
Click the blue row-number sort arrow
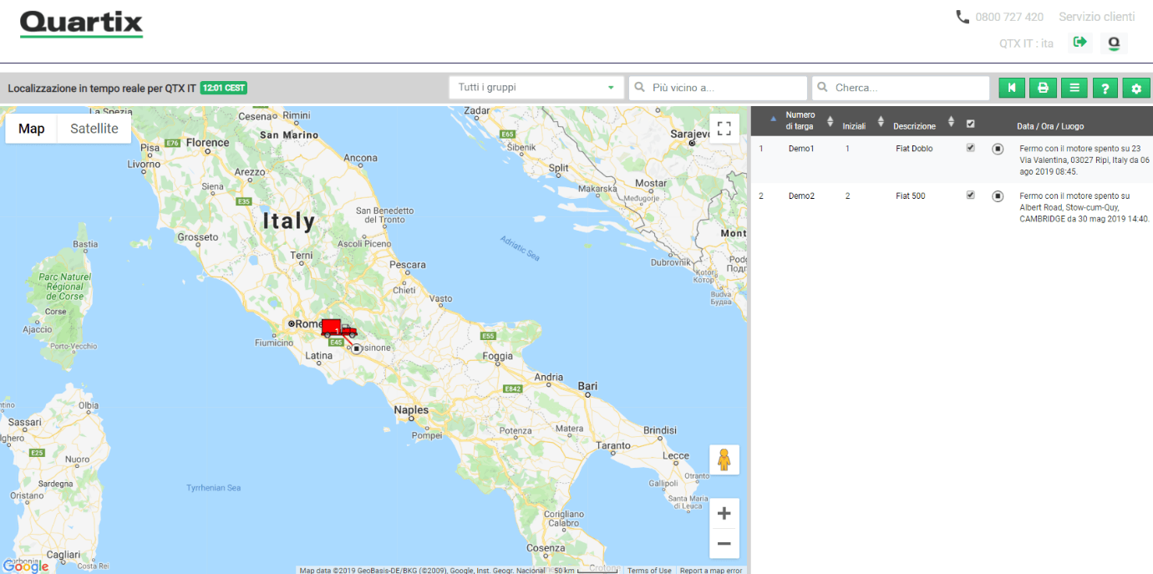click(x=772, y=118)
